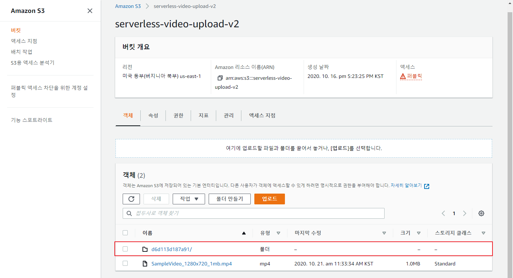
Task: Click 2020. 10. 21. am 11:33:34 timestamp
Action: click(x=334, y=264)
